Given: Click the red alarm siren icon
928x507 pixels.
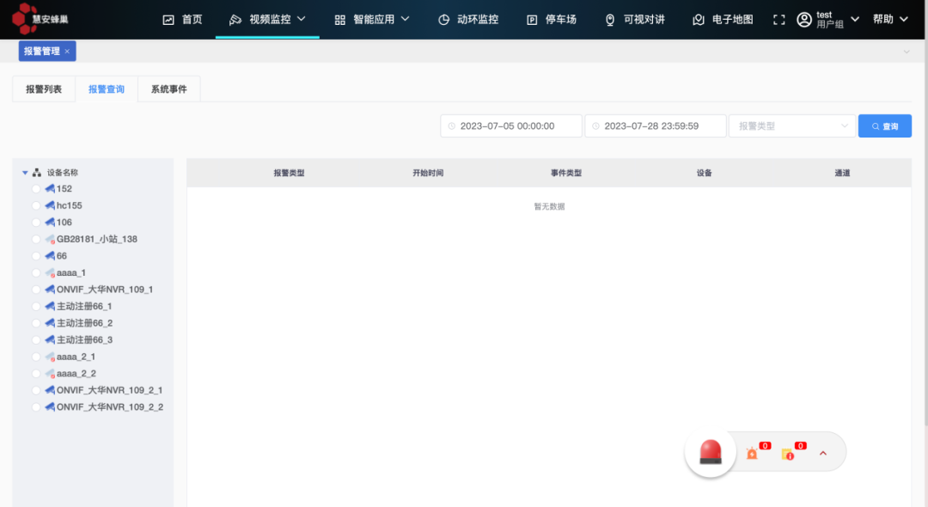Looking at the screenshot, I should pos(710,452).
